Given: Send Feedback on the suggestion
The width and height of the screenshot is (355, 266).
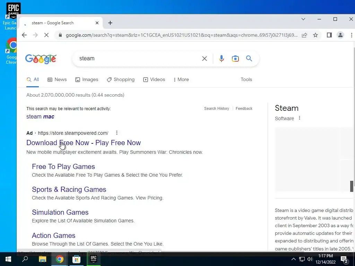Looking at the screenshot, I should point(244,108).
